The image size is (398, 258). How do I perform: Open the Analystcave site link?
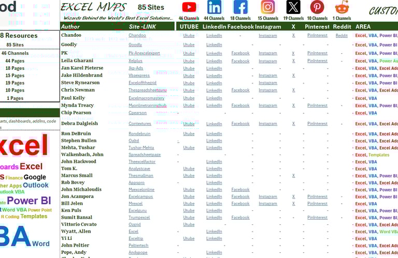point(139,169)
